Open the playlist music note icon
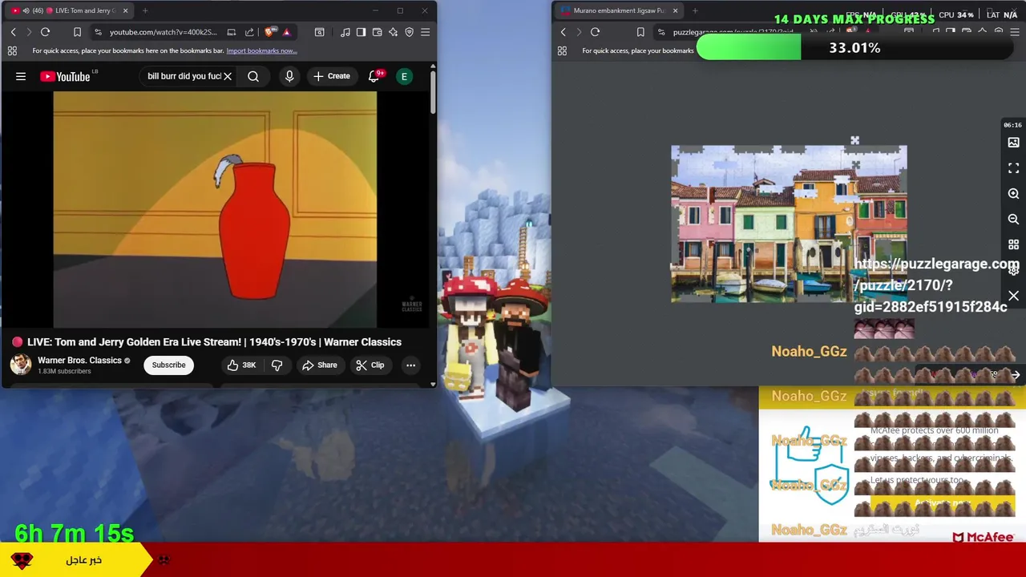Screen dimensions: 1026x577 pyautogui.click(x=345, y=32)
